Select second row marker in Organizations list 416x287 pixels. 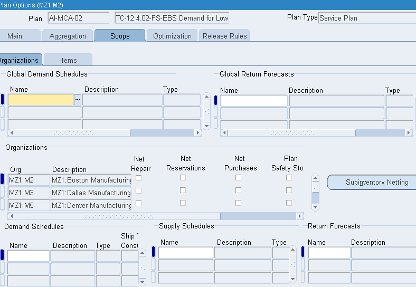3,192
